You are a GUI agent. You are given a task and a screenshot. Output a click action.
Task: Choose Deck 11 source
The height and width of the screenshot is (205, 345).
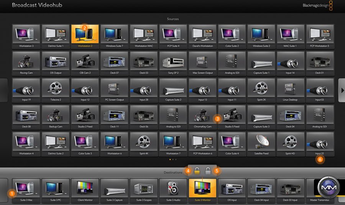[114, 117]
